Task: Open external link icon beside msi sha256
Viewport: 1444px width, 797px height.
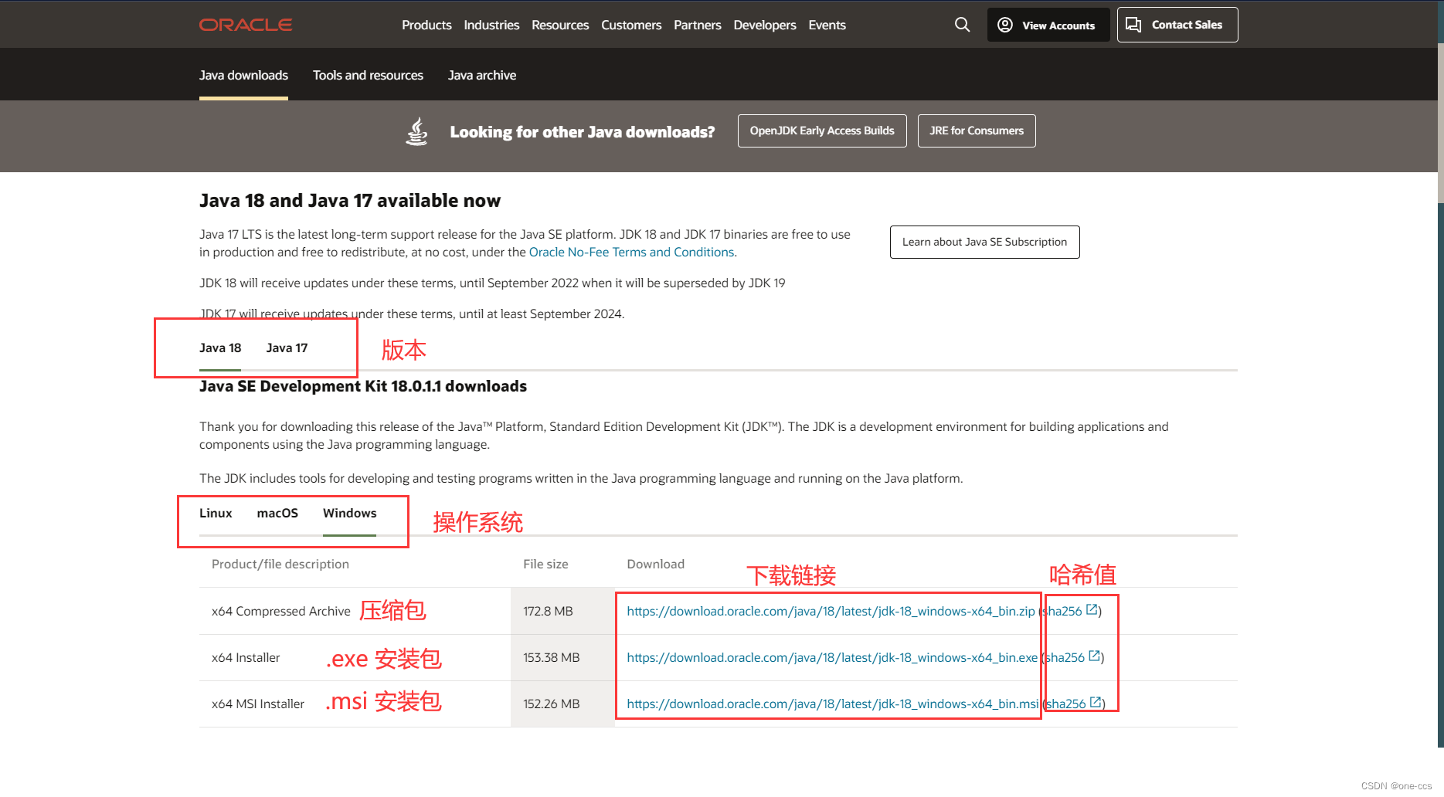Action: [1096, 703]
